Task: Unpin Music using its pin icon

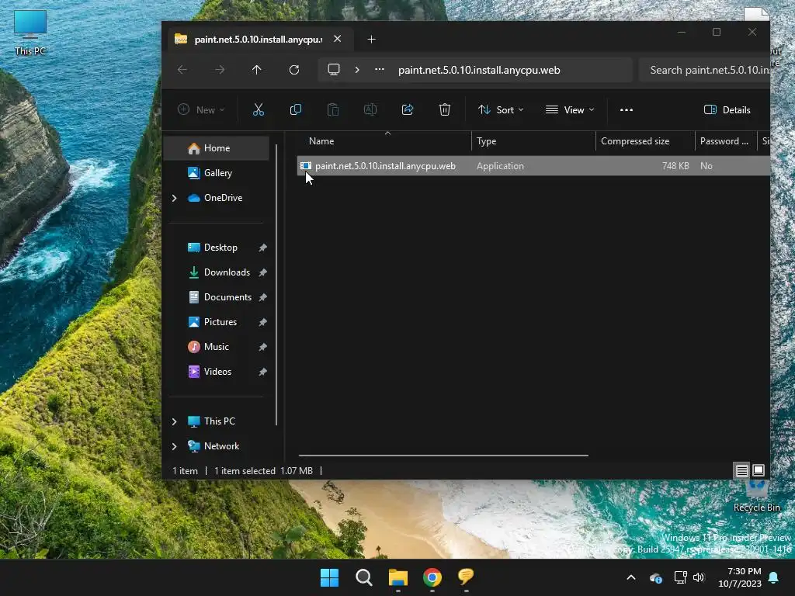Action: (262, 347)
